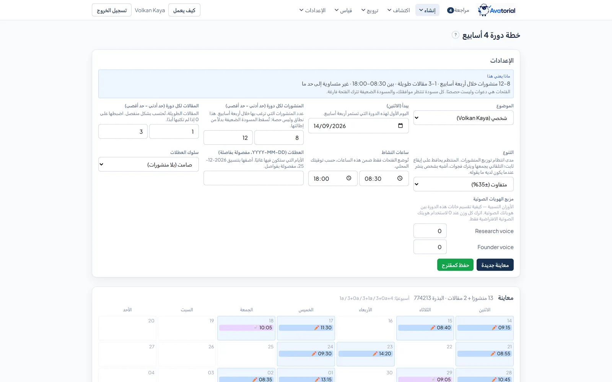Click the empty day 22 calendar cell
The height and width of the screenshot is (382, 612).
[x=425, y=354]
